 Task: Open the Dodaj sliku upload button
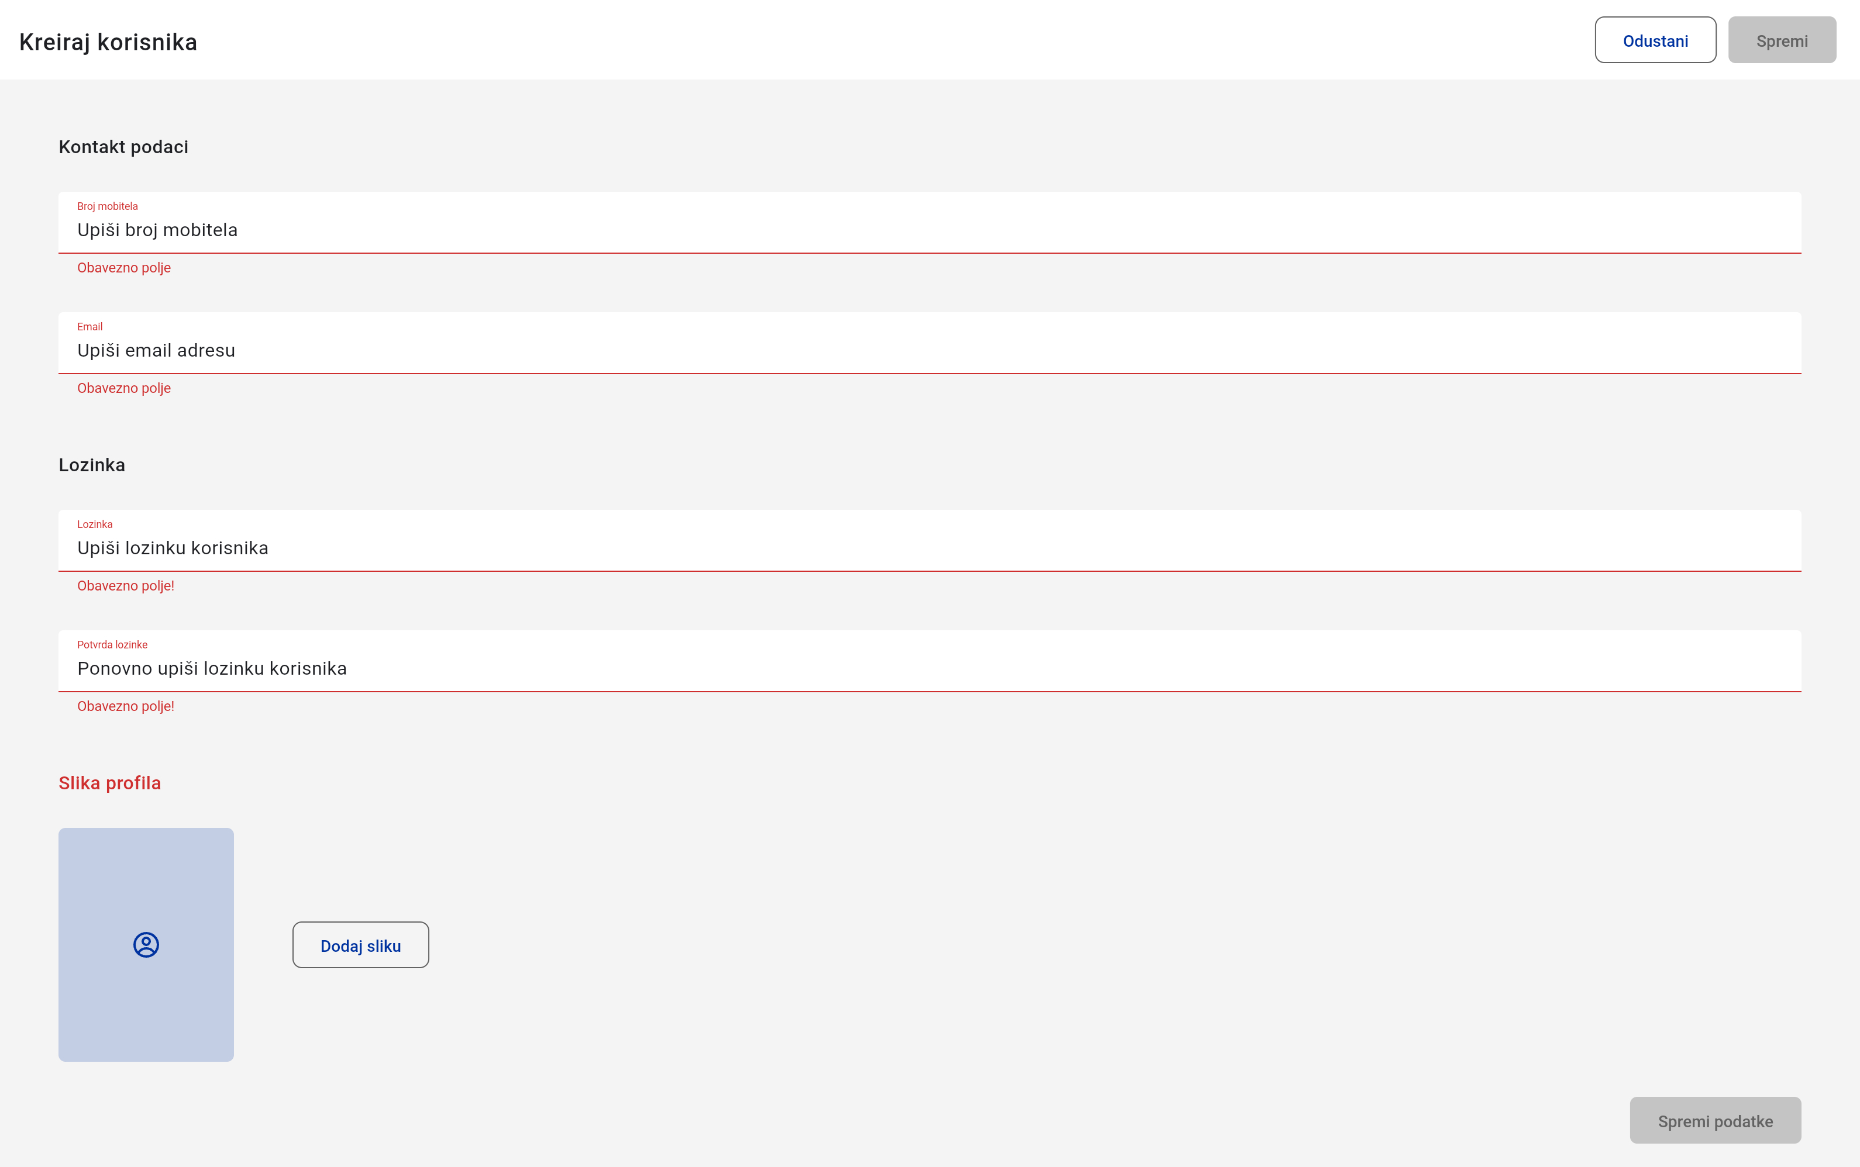(360, 945)
